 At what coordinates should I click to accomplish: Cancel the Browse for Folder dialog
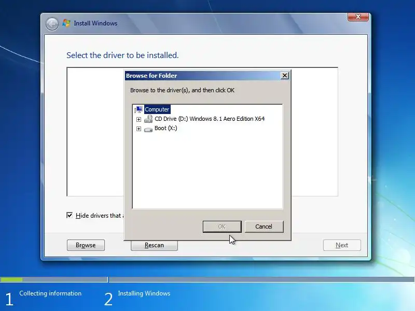(264, 227)
